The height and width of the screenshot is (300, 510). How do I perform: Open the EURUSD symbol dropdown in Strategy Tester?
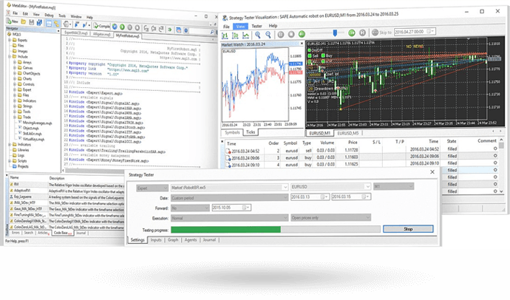pyautogui.click(x=331, y=186)
